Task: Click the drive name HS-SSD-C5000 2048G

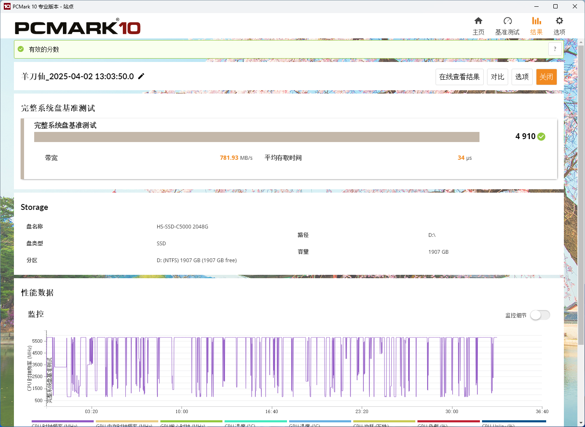Action: (x=182, y=226)
